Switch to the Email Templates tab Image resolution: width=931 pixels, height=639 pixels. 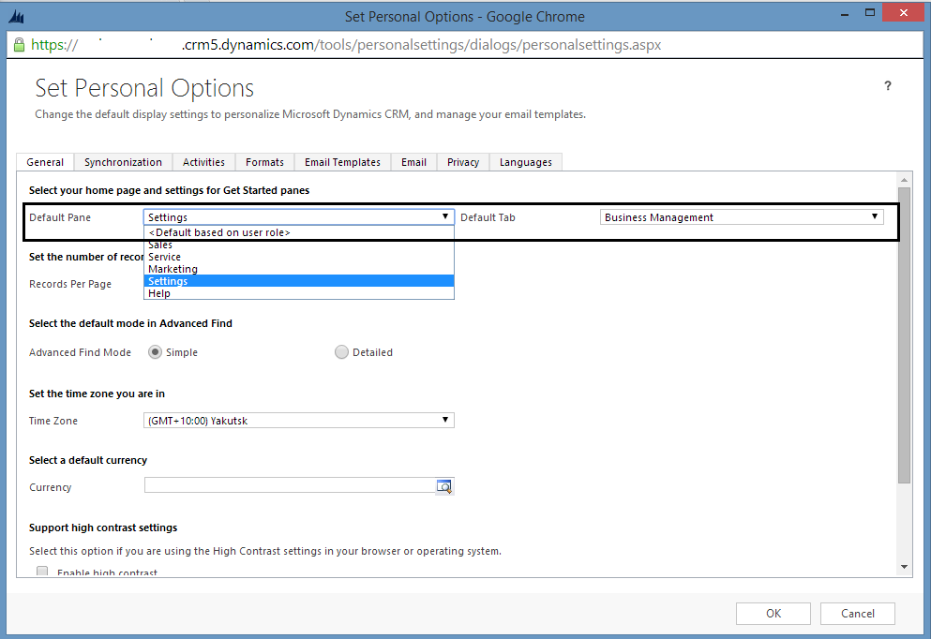(342, 162)
